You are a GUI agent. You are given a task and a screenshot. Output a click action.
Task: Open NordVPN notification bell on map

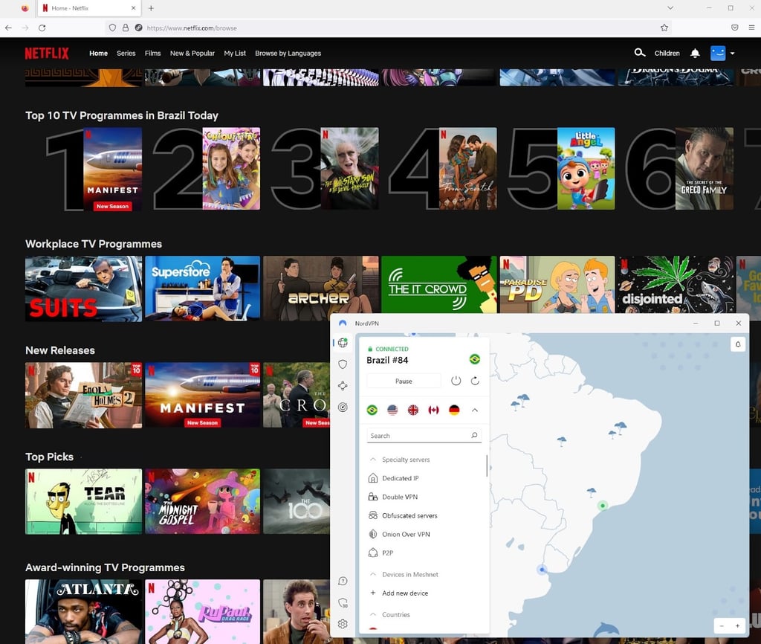click(x=738, y=344)
